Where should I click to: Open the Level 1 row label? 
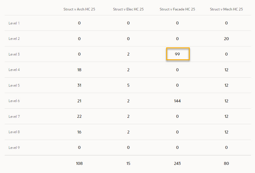point(14,23)
